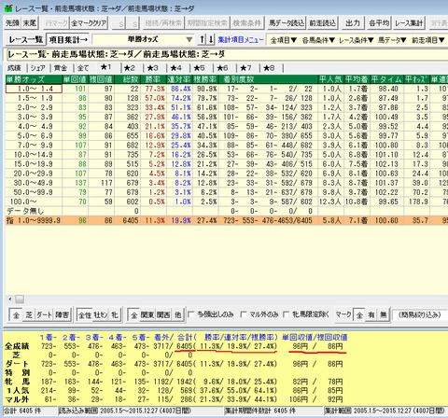Open the 単勝オッズ item combo box

point(144,39)
